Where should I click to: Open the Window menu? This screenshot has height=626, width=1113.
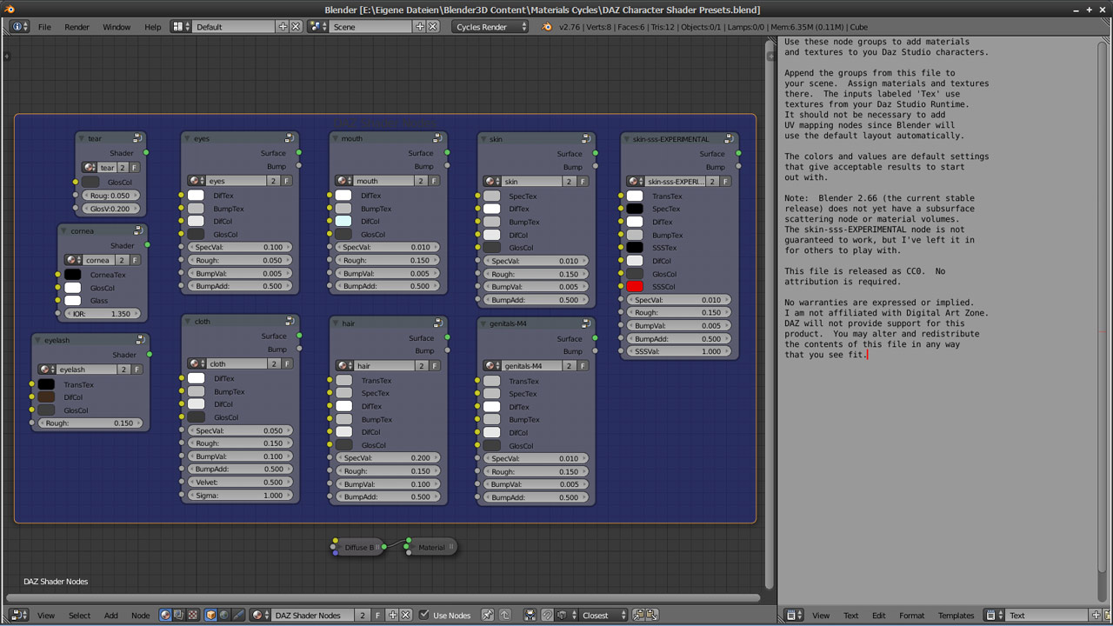[x=117, y=27]
